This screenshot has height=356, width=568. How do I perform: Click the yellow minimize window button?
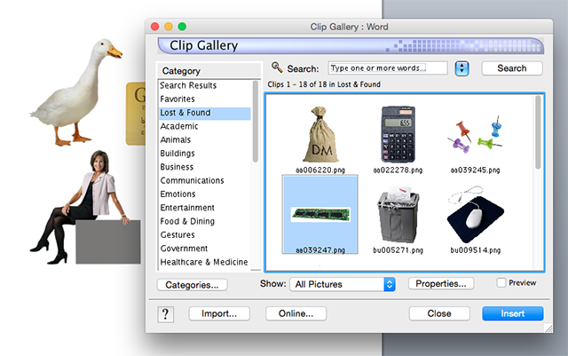click(169, 27)
